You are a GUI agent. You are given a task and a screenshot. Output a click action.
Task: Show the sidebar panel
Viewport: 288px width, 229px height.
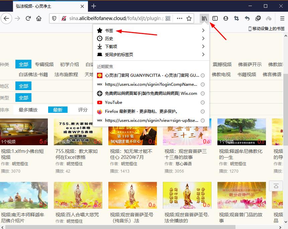tap(215, 18)
